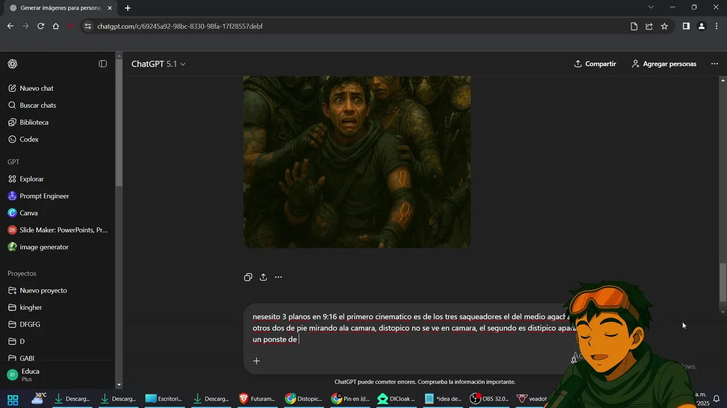The width and height of the screenshot is (727, 408).
Task: Toggle the browser side panel
Action: (686, 26)
